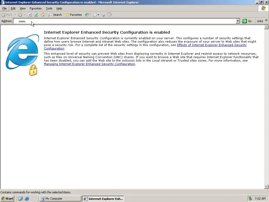The image size is (269, 202).
Task: Open the View menu
Action: click(x=23, y=8)
